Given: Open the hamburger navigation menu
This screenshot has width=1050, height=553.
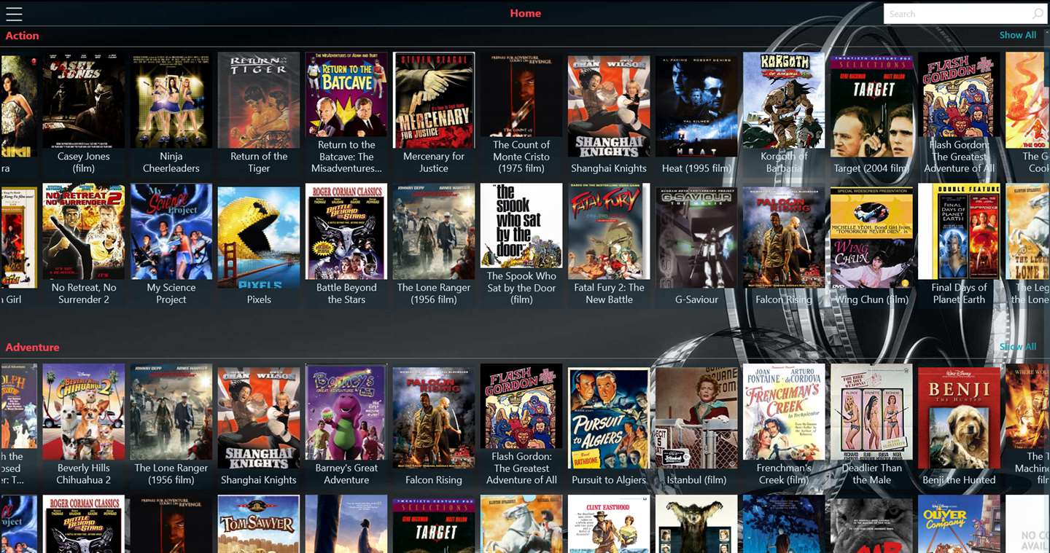Looking at the screenshot, I should tap(14, 14).
